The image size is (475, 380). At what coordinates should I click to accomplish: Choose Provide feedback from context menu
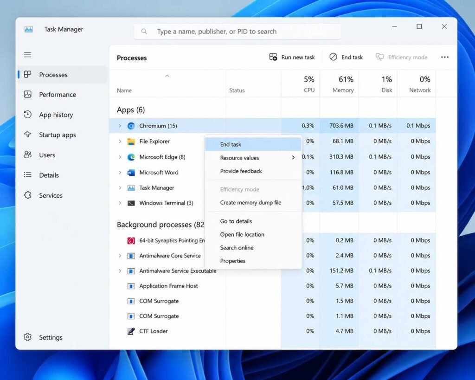[x=253, y=171]
